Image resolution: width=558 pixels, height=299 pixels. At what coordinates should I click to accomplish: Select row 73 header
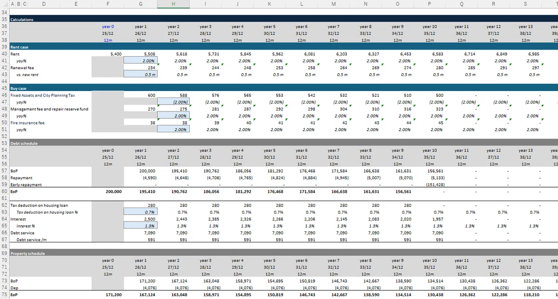[4, 281]
